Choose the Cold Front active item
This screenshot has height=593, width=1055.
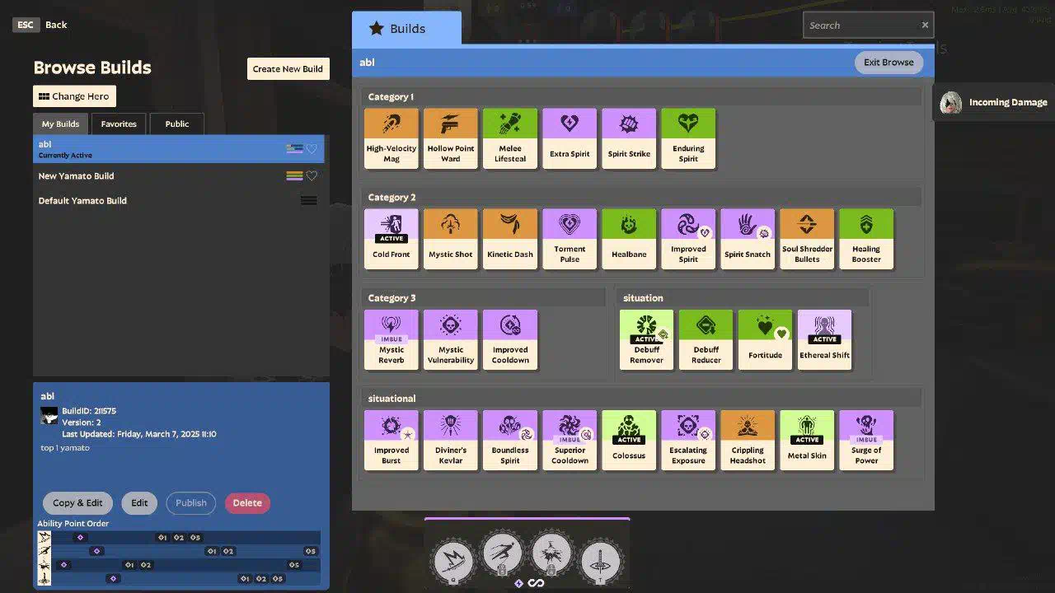click(x=392, y=239)
